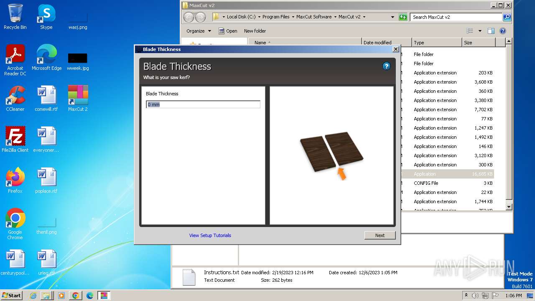Show hidden system tray icons
Screen dimensions: 535x301
466,295
